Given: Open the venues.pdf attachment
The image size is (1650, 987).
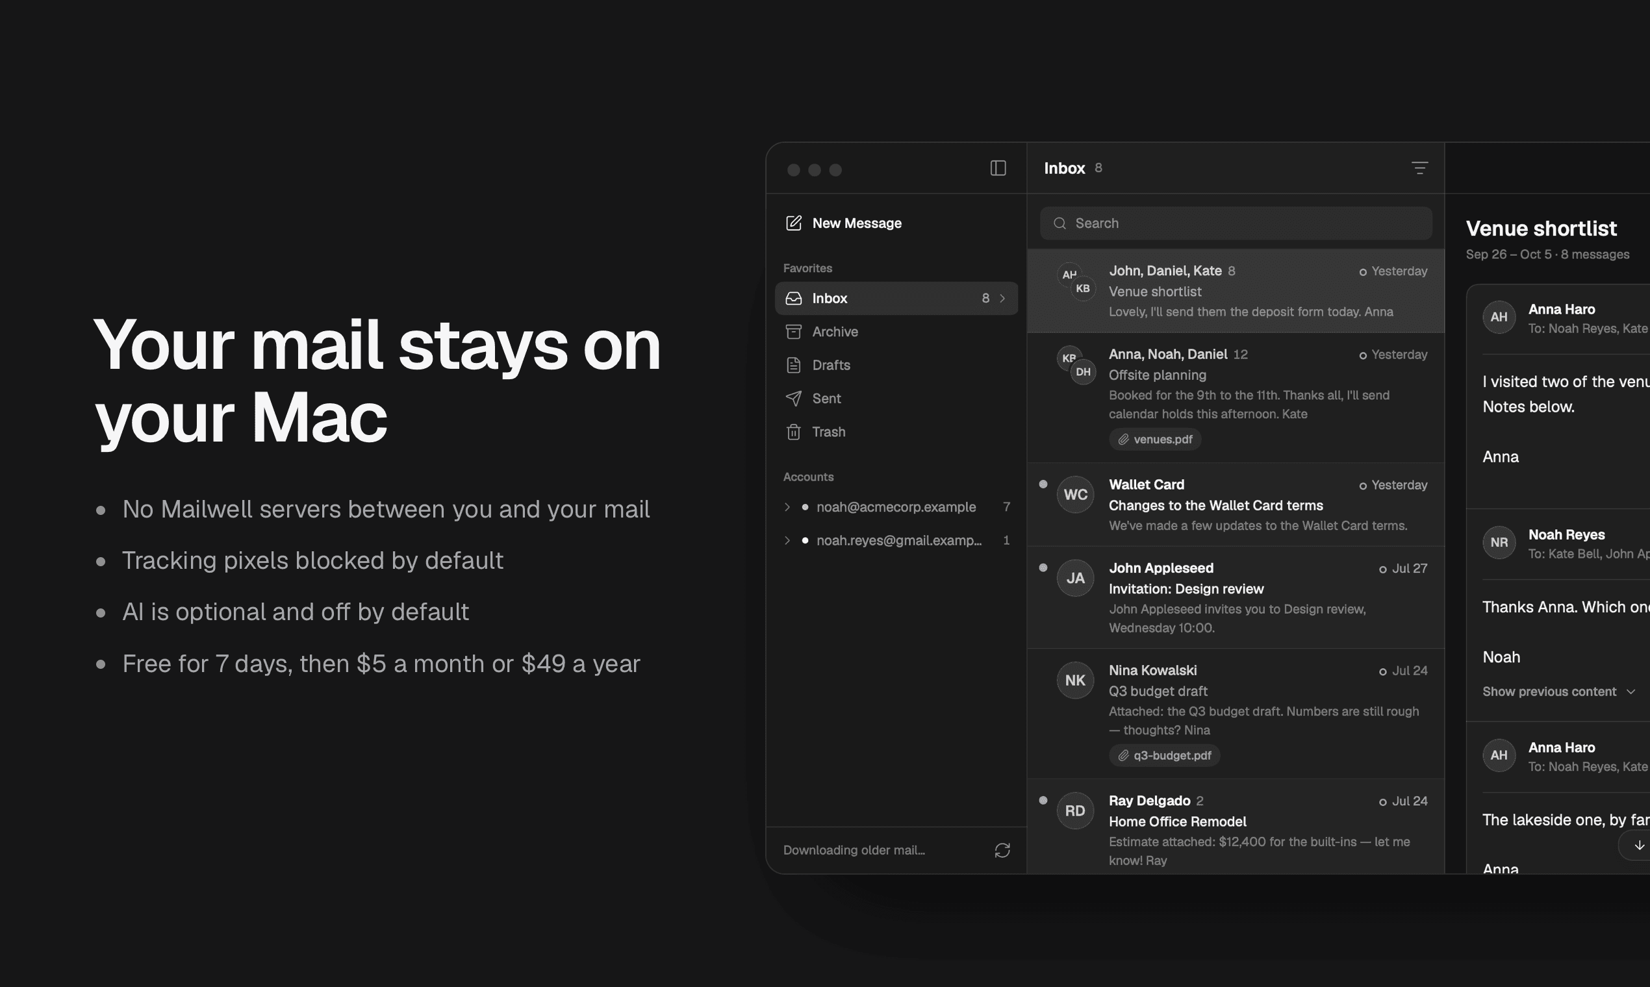Looking at the screenshot, I should pos(1154,439).
